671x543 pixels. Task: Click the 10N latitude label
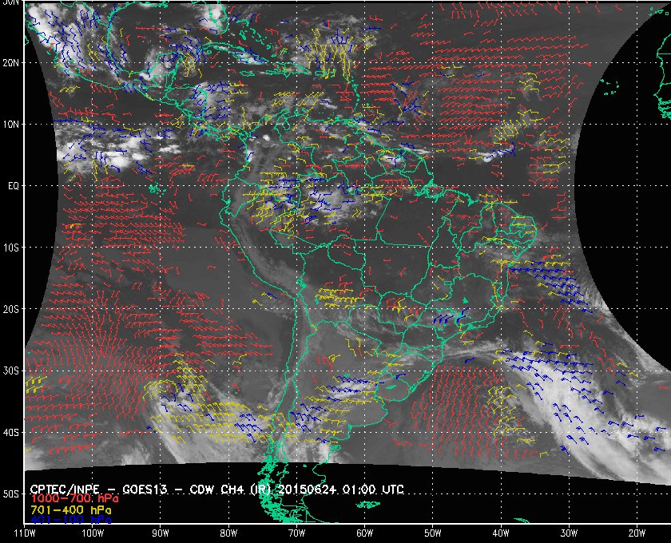pyautogui.click(x=11, y=124)
